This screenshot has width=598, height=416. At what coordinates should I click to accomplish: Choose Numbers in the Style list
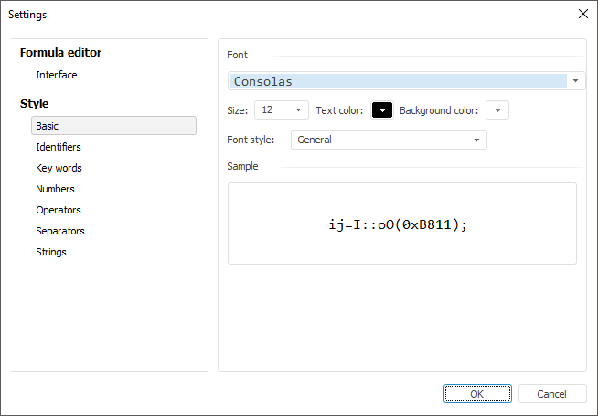point(55,189)
